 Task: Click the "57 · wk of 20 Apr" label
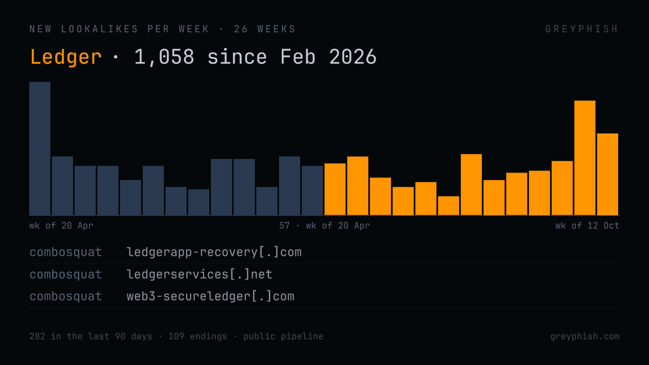pyautogui.click(x=325, y=225)
